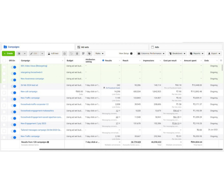
Task: Click the undo arrow icon in toolbar
Action: pos(71,53)
